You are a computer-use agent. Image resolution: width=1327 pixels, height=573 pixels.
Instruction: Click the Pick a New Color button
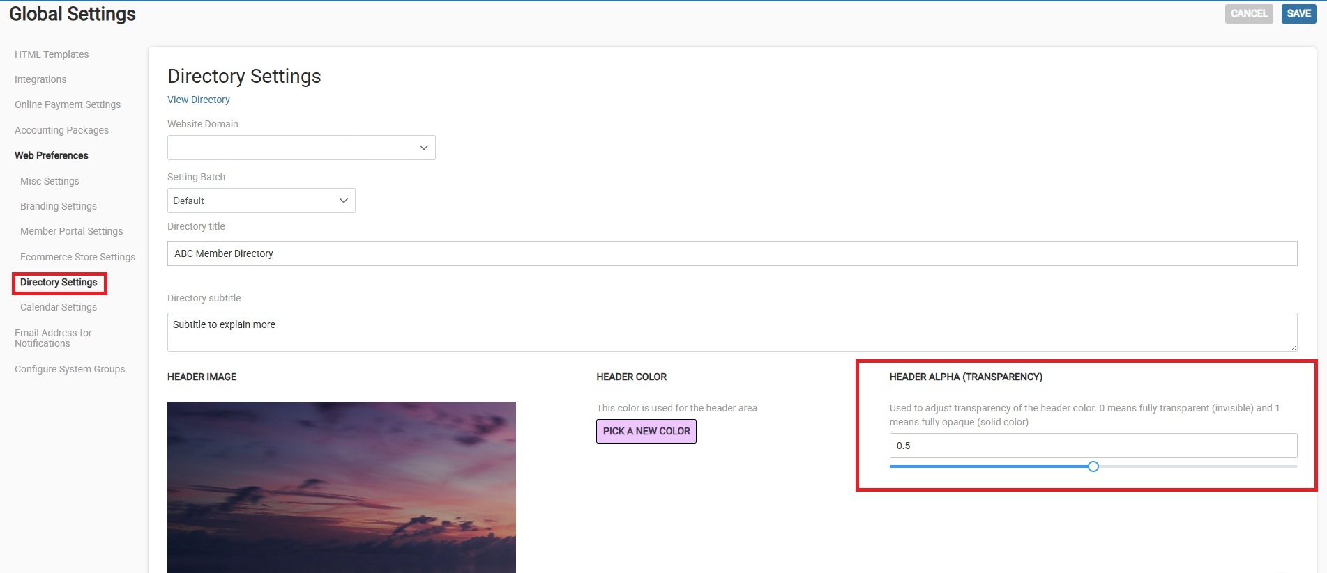pyautogui.click(x=646, y=431)
